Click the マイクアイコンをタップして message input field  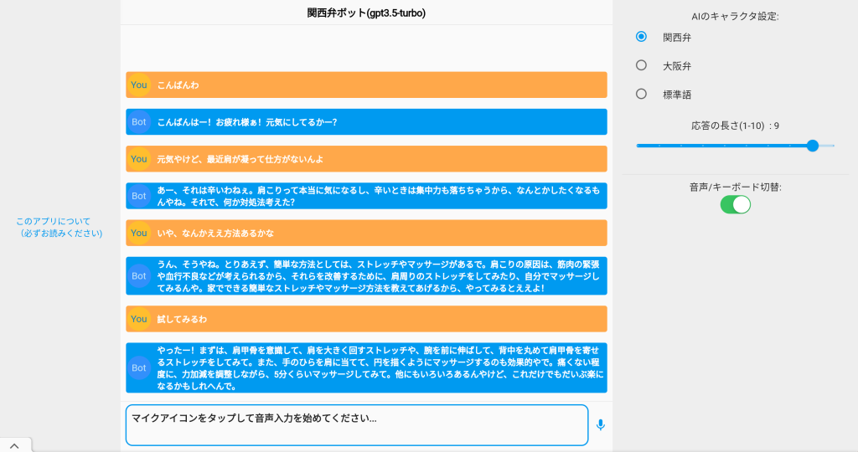tap(357, 425)
